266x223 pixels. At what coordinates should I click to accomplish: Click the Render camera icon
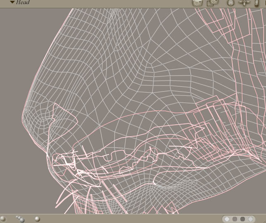click(x=197, y=2)
